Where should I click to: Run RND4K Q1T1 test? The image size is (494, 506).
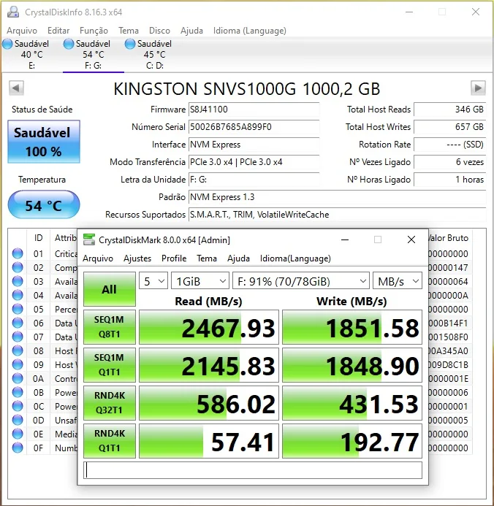click(x=110, y=441)
